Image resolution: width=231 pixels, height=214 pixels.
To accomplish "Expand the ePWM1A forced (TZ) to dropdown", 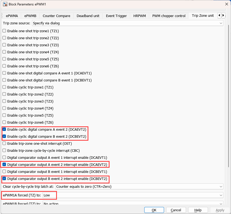I will click(x=133, y=195).
